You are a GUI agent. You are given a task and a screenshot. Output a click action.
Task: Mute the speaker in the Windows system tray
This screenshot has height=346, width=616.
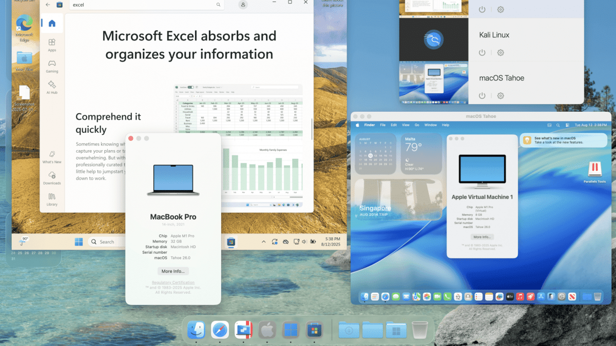(x=305, y=241)
